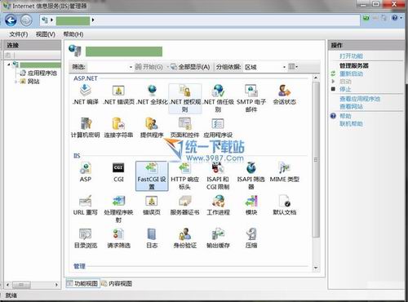The height and width of the screenshot is (302, 408).
Task: Open the 筛选 filter dropdown arrow
Action: (131, 67)
